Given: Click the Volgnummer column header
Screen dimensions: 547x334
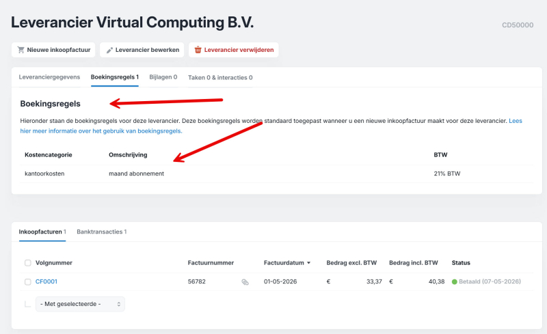Looking at the screenshot, I should coord(54,263).
